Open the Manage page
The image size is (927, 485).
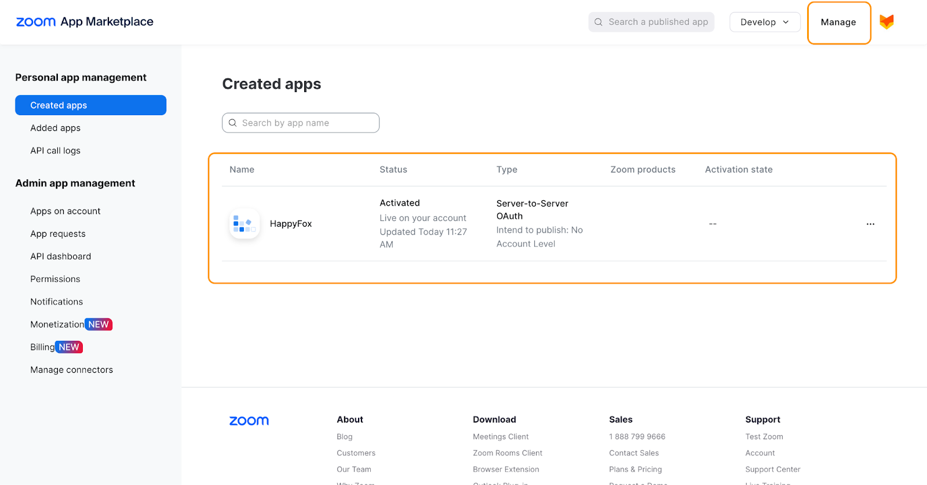838,22
